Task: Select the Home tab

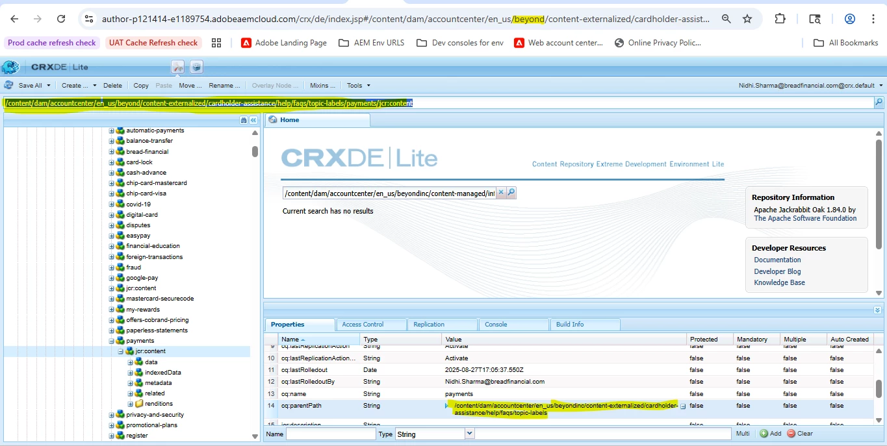Action: (x=316, y=120)
